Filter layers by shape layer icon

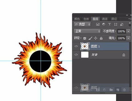point(116,24)
